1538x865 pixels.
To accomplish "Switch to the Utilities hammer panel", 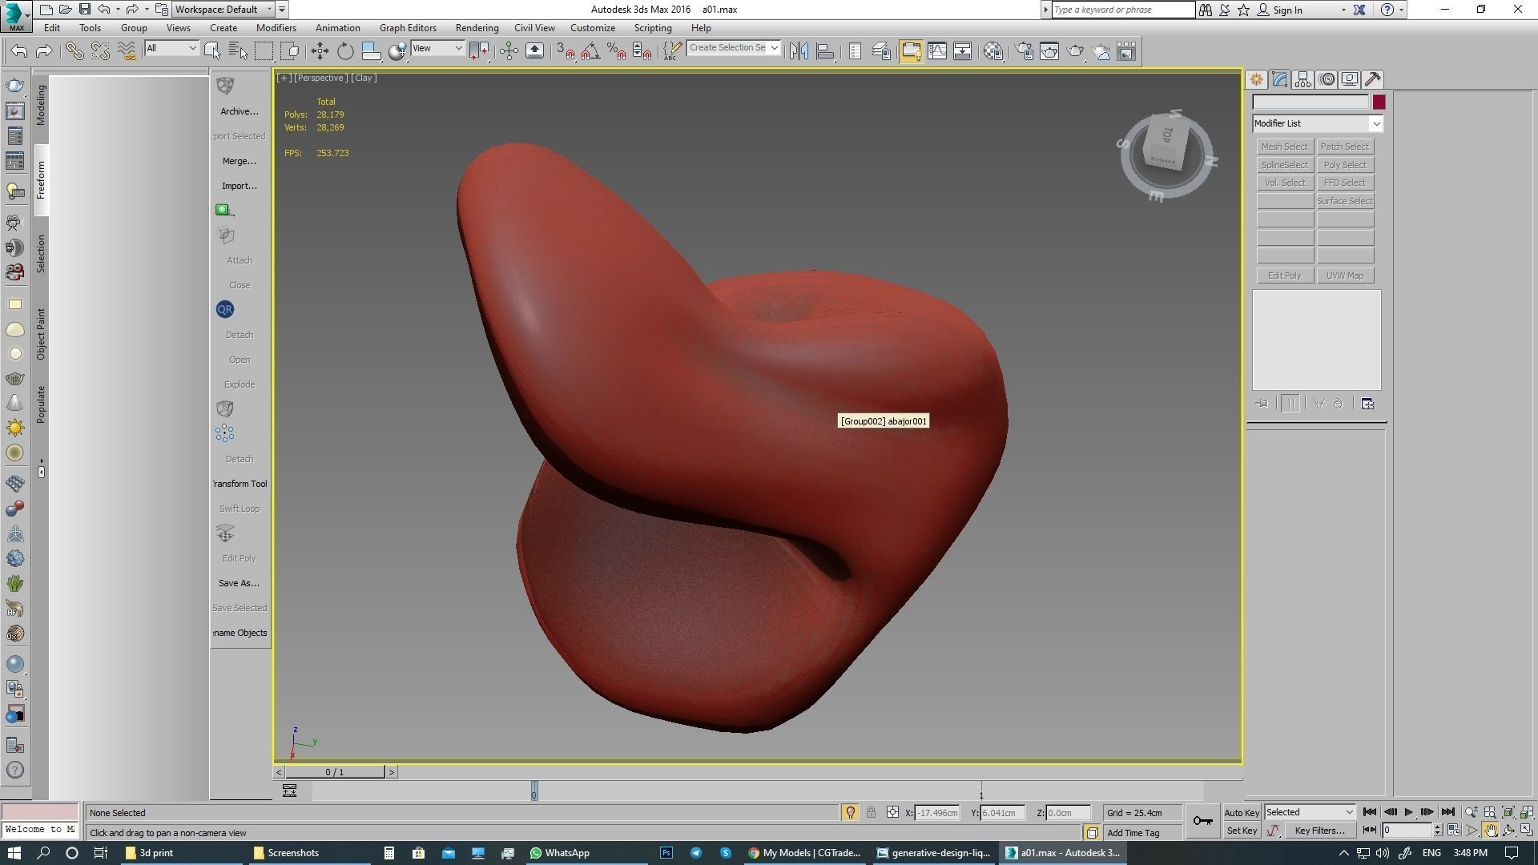I will (1373, 79).
